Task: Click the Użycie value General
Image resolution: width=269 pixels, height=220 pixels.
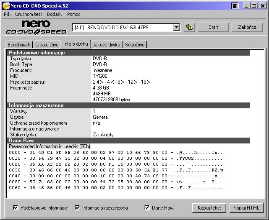Action: click(x=101, y=117)
